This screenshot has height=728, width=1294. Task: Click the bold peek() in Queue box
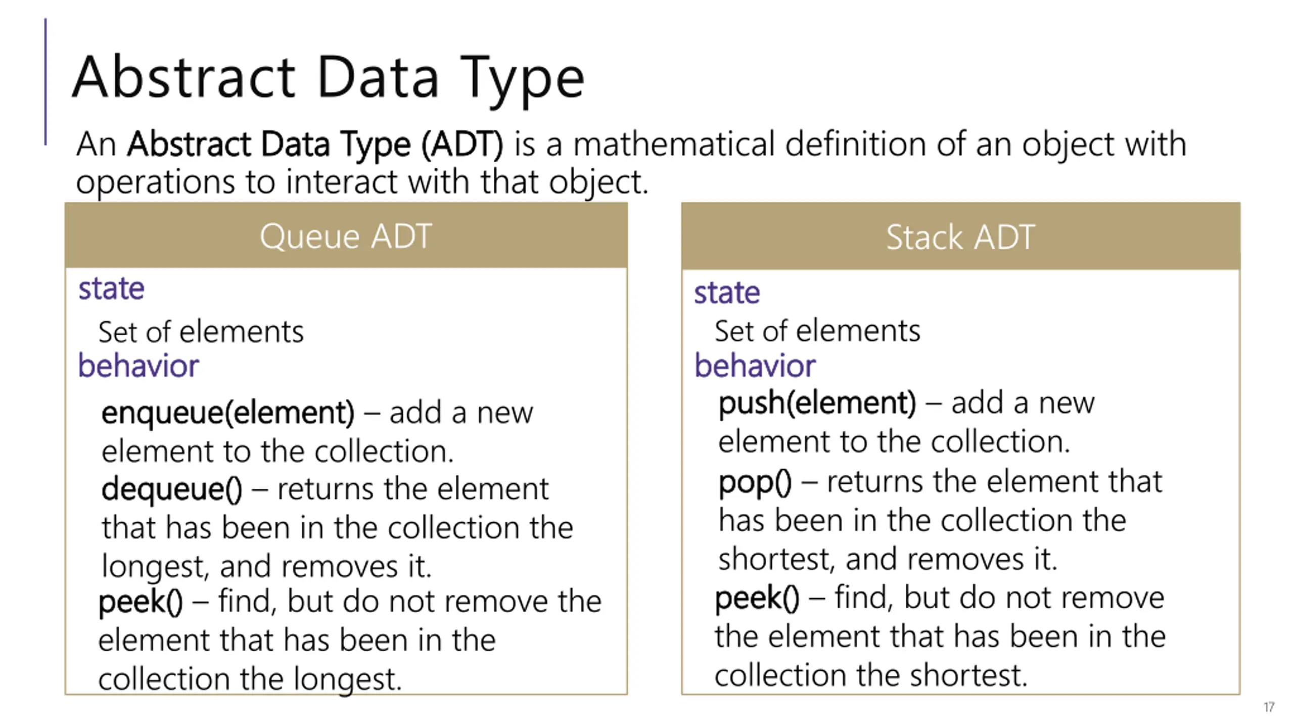(141, 603)
